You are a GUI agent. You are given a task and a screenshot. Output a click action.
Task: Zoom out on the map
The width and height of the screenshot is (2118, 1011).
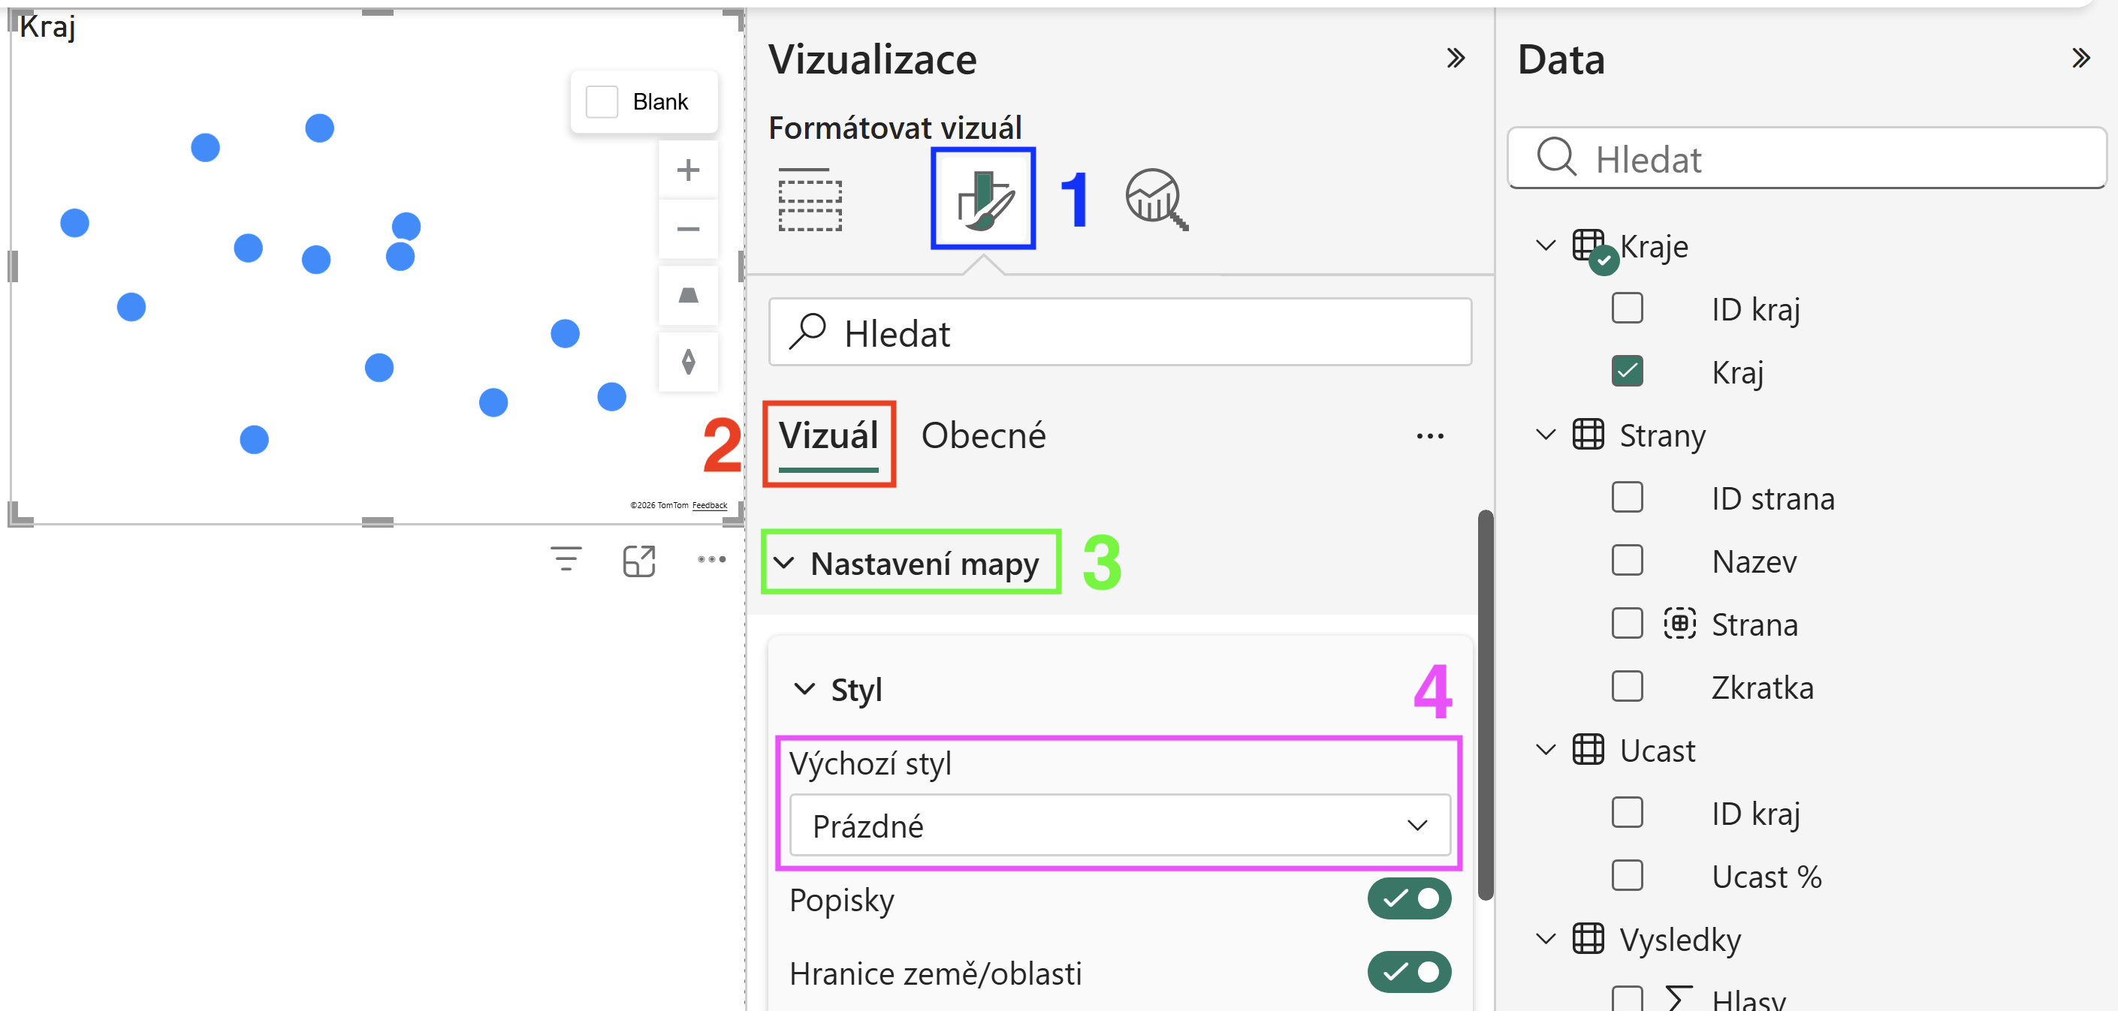click(688, 228)
